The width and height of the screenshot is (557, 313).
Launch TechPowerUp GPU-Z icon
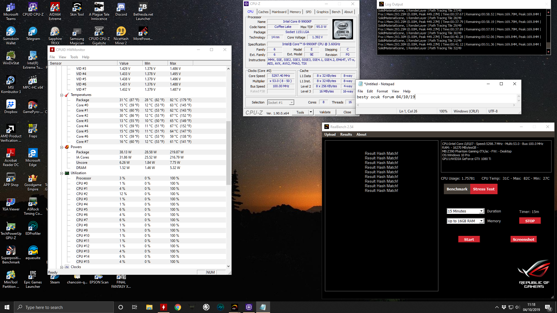click(11, 231)
